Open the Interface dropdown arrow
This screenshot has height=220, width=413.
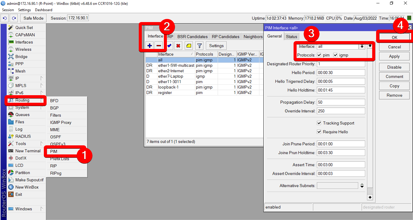(362, 47)
